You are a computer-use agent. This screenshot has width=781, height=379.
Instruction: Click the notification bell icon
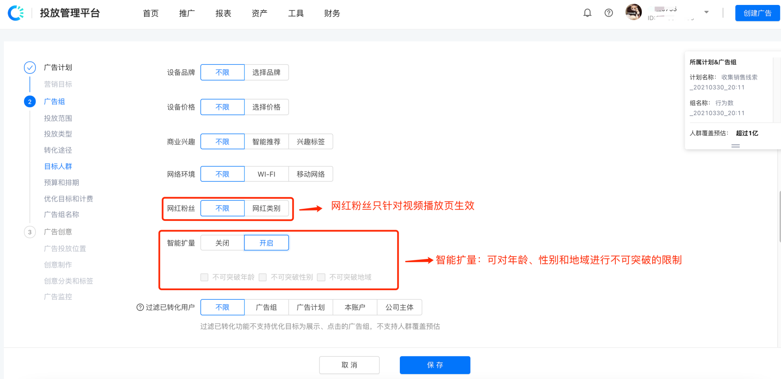[x=587, y=13]
